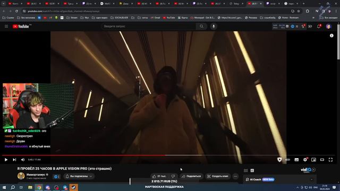Open File Explorer from the taskbar

(x=30, y=187)
